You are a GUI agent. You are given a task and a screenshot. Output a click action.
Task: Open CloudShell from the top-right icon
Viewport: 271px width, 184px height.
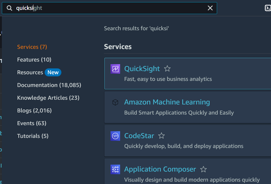(268, 8)
